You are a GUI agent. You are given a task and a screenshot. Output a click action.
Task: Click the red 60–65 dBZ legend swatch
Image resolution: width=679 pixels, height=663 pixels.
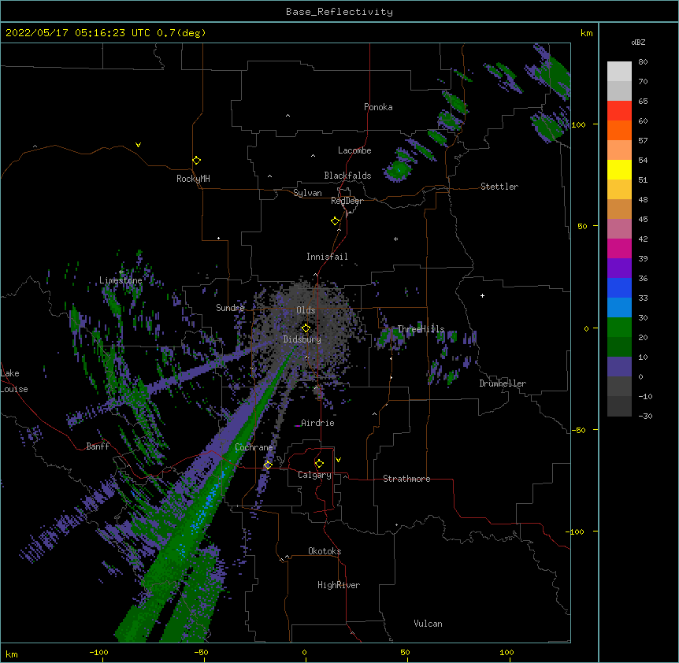(x=619, y=111)
